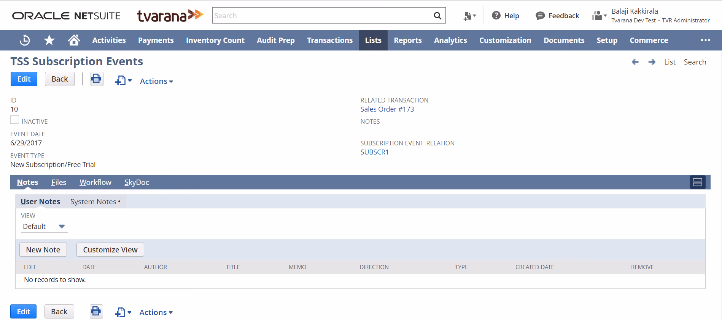This screenshot has width=722, height=320.
Task: Open the Transactions menu
Action: 330,40
